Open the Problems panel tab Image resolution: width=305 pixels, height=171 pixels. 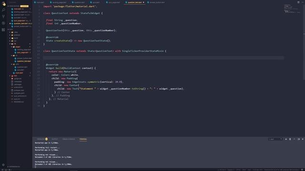(41, 139)
